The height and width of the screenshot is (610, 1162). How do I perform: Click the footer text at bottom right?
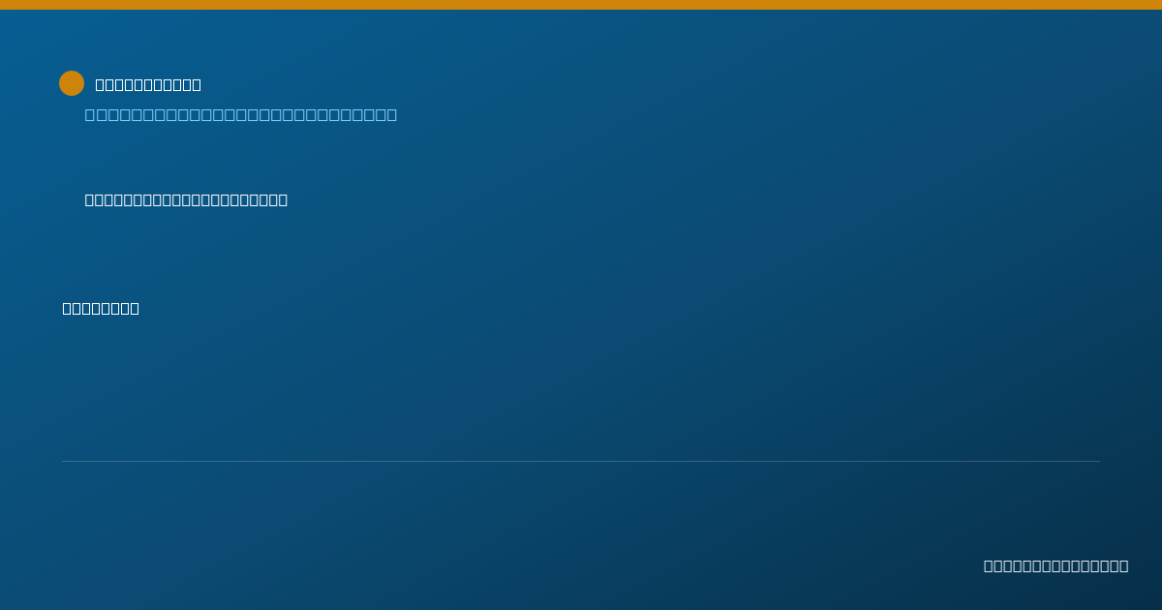[x=1055, y=565]
